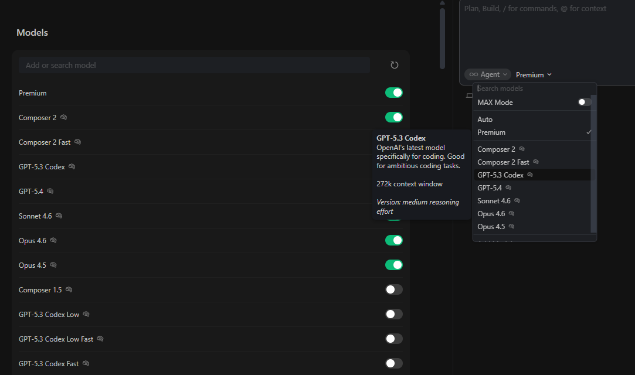
Task: Collapse the Premium model selector dropdown
Action: point(534,75)
